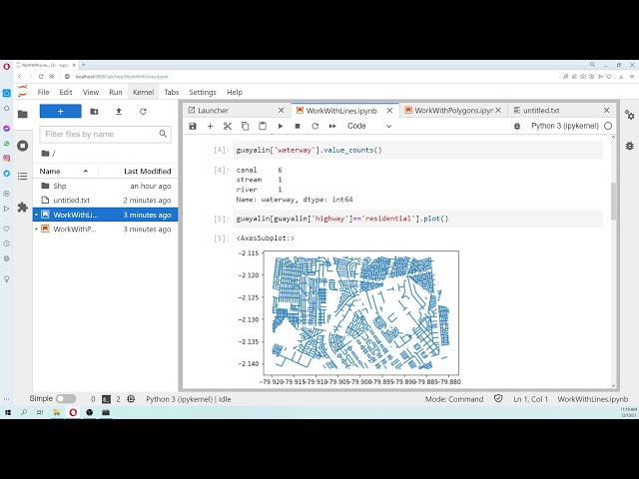Click Python 3 (ipykernel) | Idle in status bar
The height and width of the screenshot is (479, 639).
[x=189, y=399]
